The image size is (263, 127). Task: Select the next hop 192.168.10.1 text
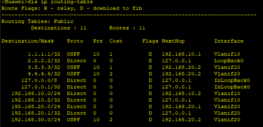tap(181, 54)
